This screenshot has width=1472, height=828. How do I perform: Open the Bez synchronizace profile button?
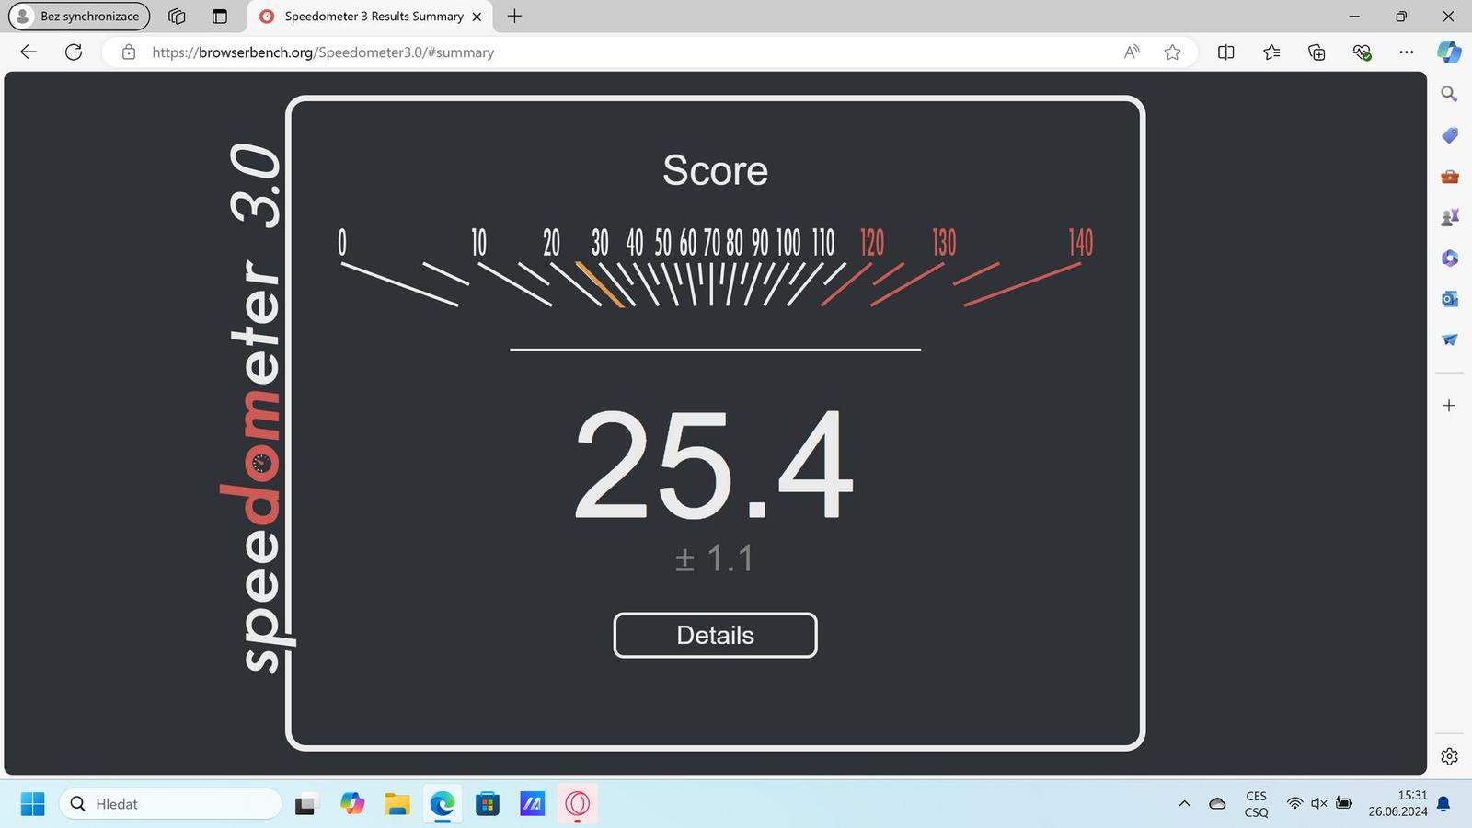tap(79, 16)
